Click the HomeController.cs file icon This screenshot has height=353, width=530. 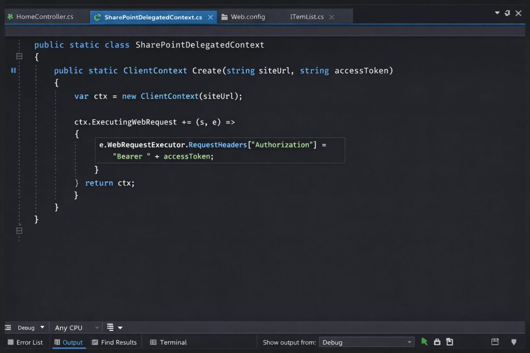coord(10,17)
